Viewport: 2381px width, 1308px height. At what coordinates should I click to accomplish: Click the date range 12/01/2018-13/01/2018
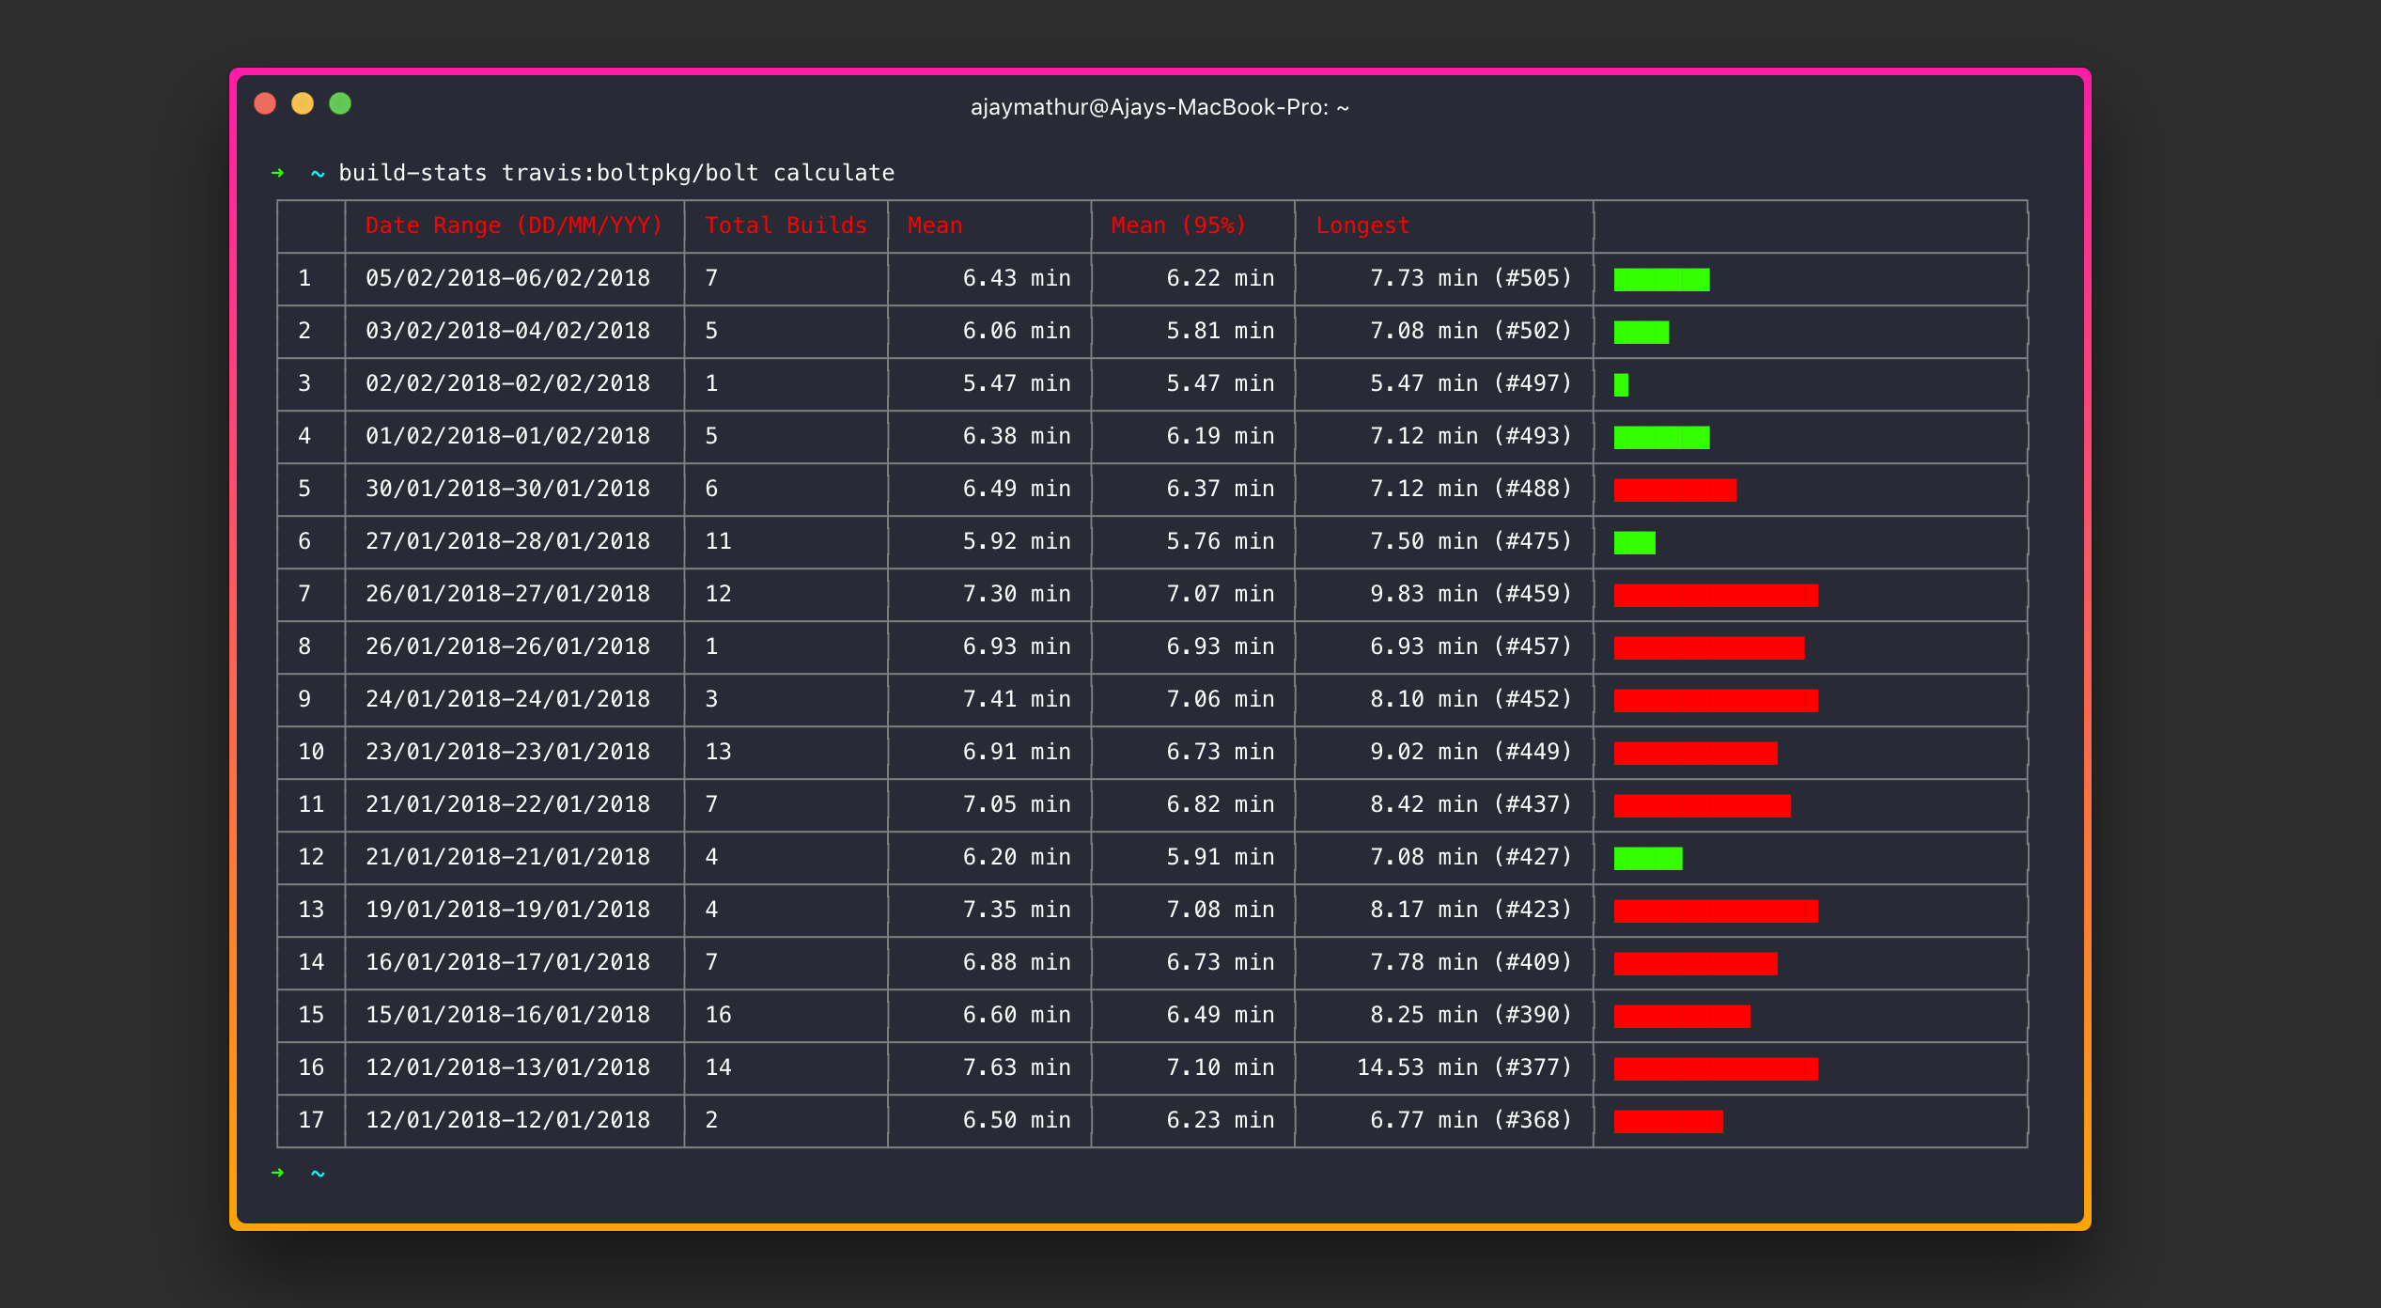[507, 1067]
